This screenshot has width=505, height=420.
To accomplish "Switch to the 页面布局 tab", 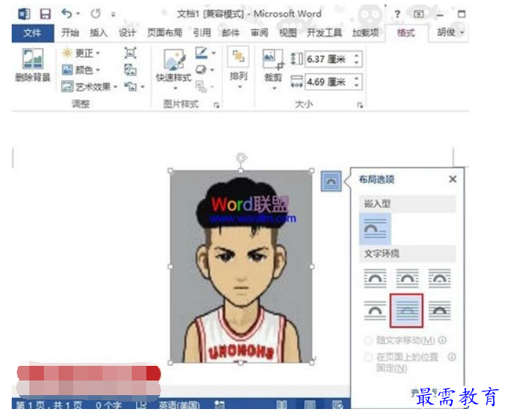I will click(x=164, y=32).
